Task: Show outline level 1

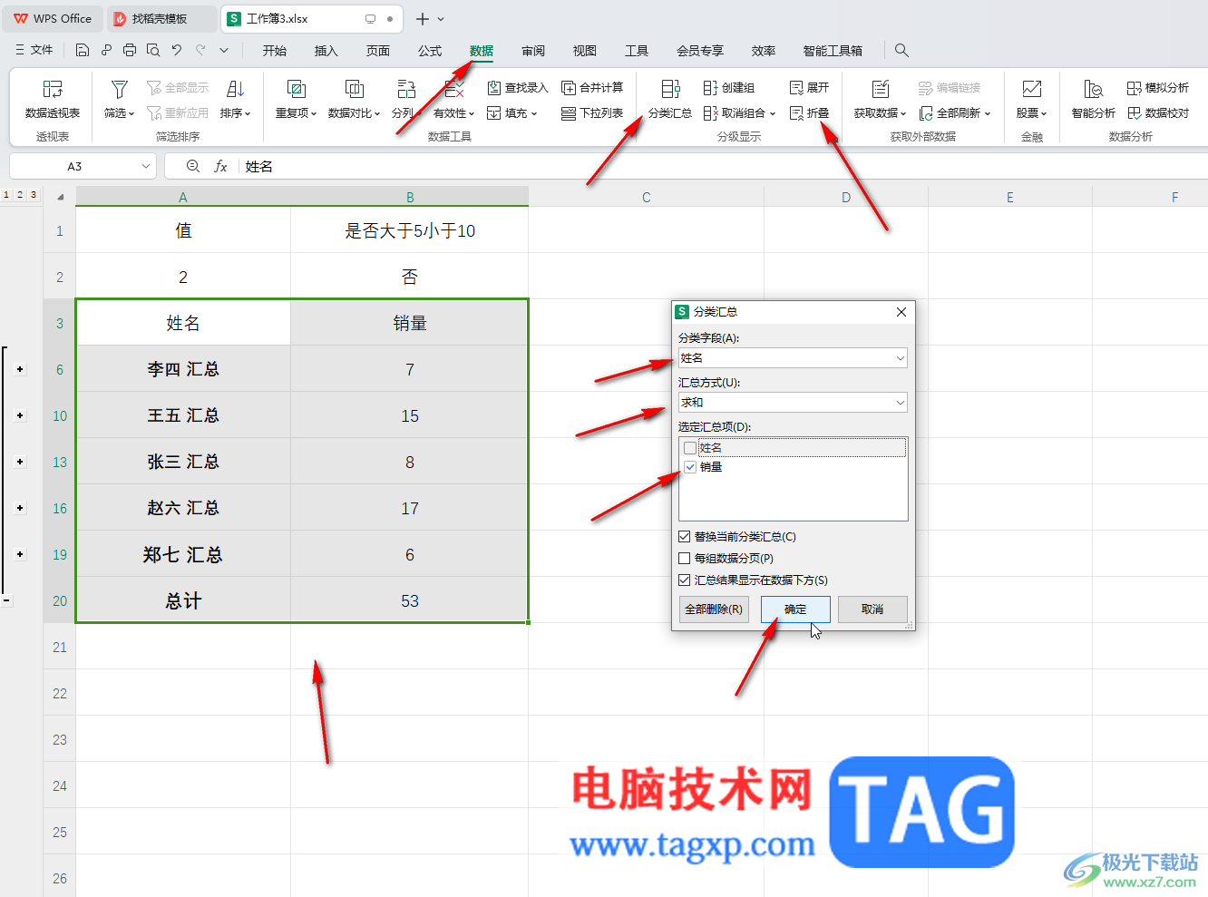Action: (6, 195)
